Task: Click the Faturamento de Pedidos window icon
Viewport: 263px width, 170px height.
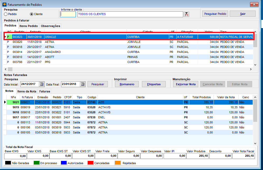Action: (x=4, y=5)
